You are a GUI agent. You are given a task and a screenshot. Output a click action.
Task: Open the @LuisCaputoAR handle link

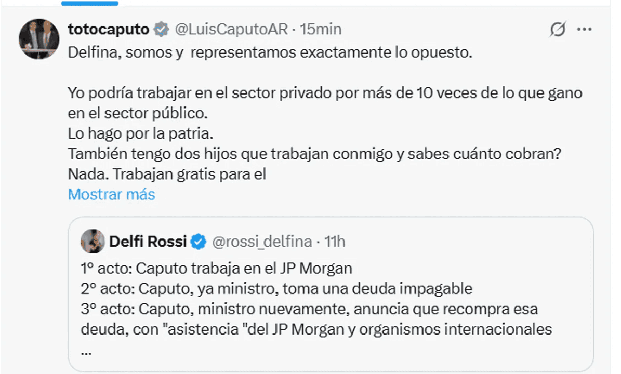click(231, 30)
